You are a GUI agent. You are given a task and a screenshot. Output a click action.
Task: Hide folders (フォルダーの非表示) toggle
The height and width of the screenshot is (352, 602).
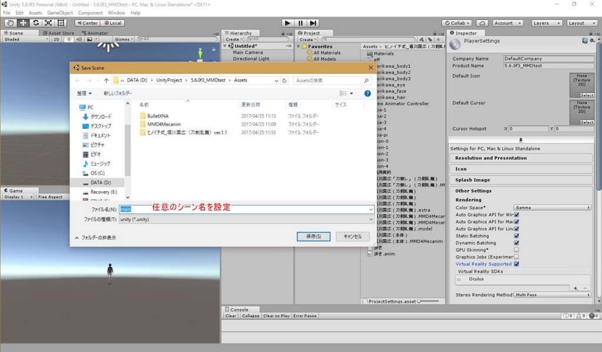tap(96, 237)
